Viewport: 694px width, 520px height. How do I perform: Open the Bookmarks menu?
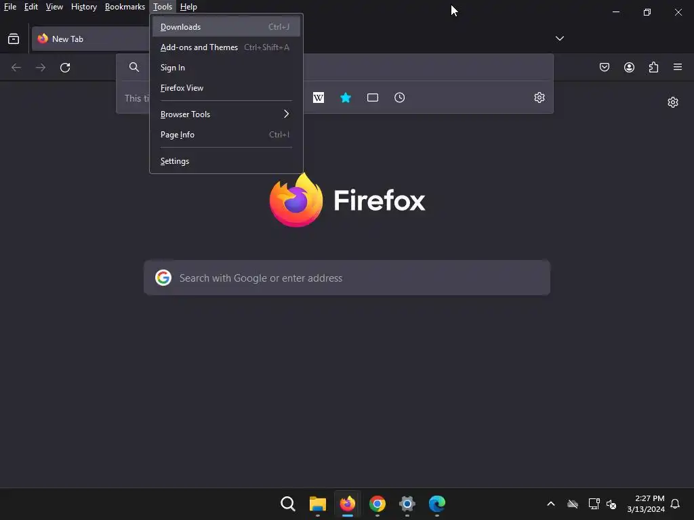tap(125, 7)
